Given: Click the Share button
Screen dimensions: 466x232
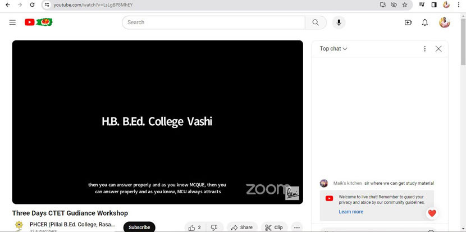Looking at the screenshot, I should 241,228.
